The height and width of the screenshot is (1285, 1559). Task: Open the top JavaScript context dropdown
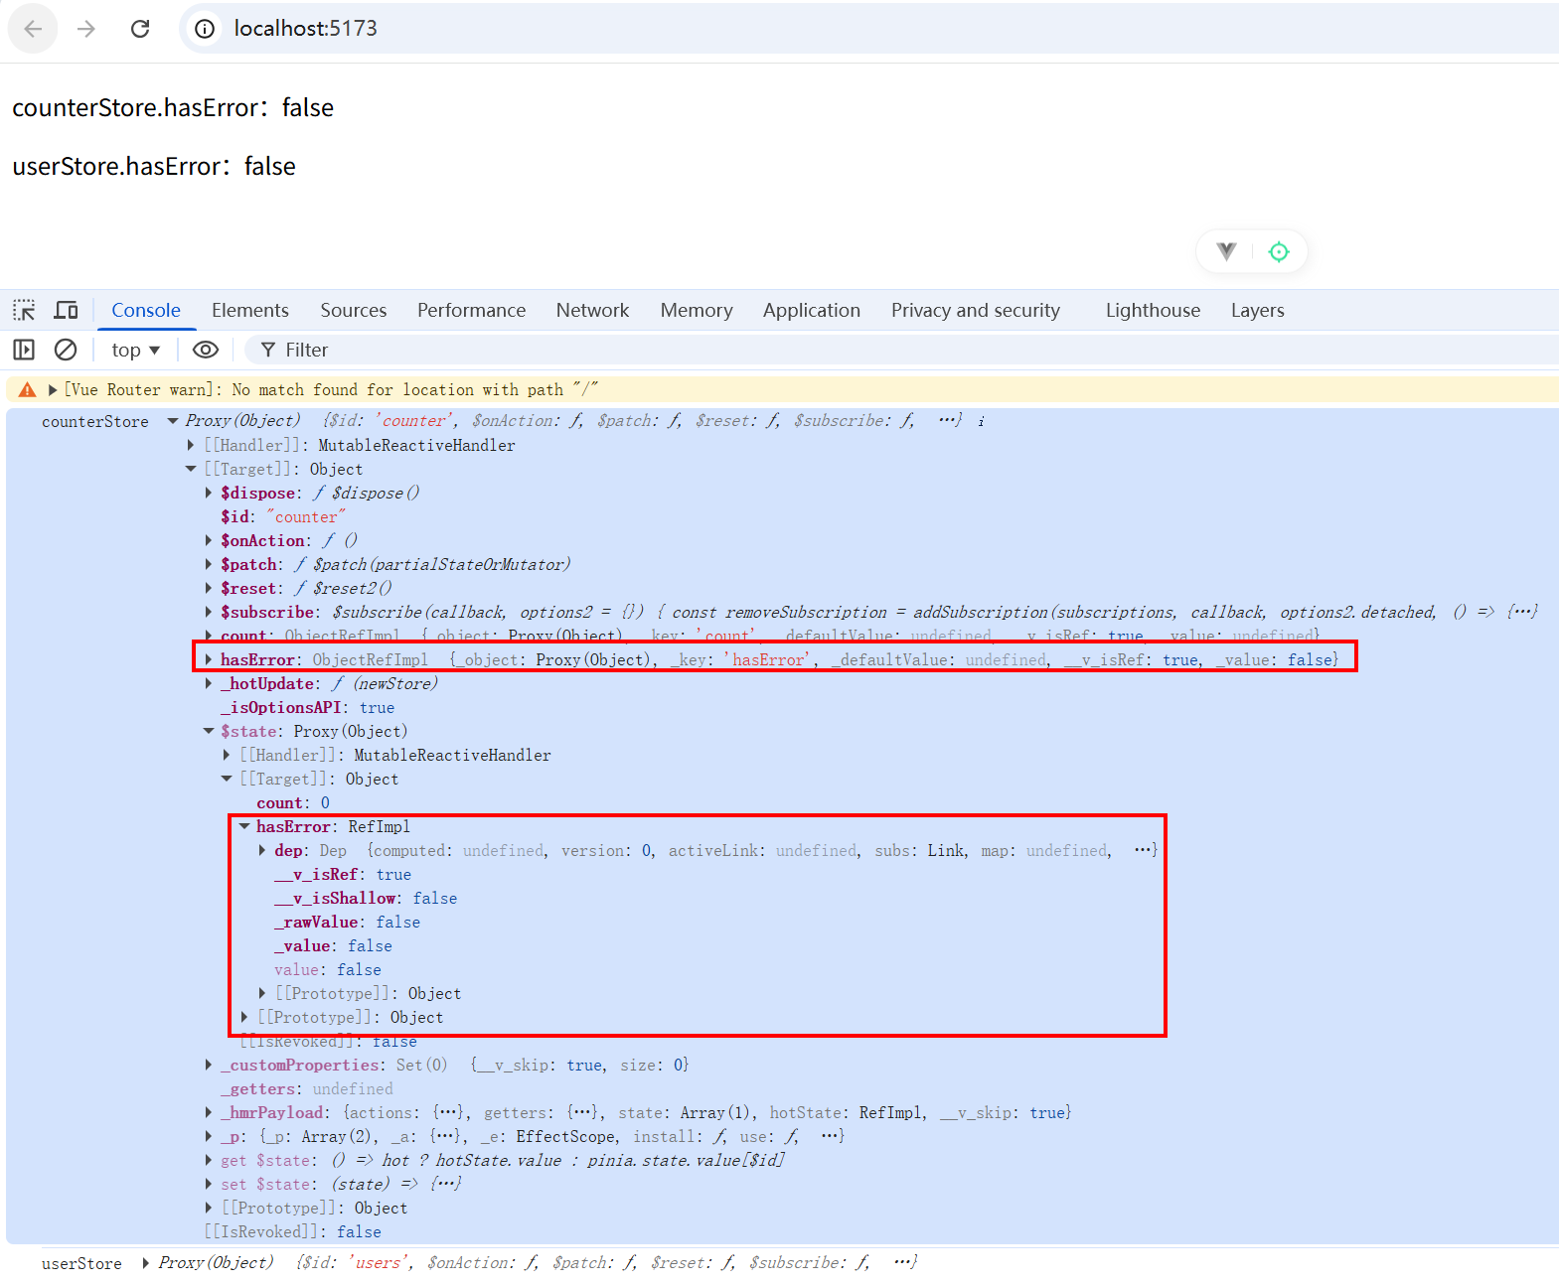point(135,350)
